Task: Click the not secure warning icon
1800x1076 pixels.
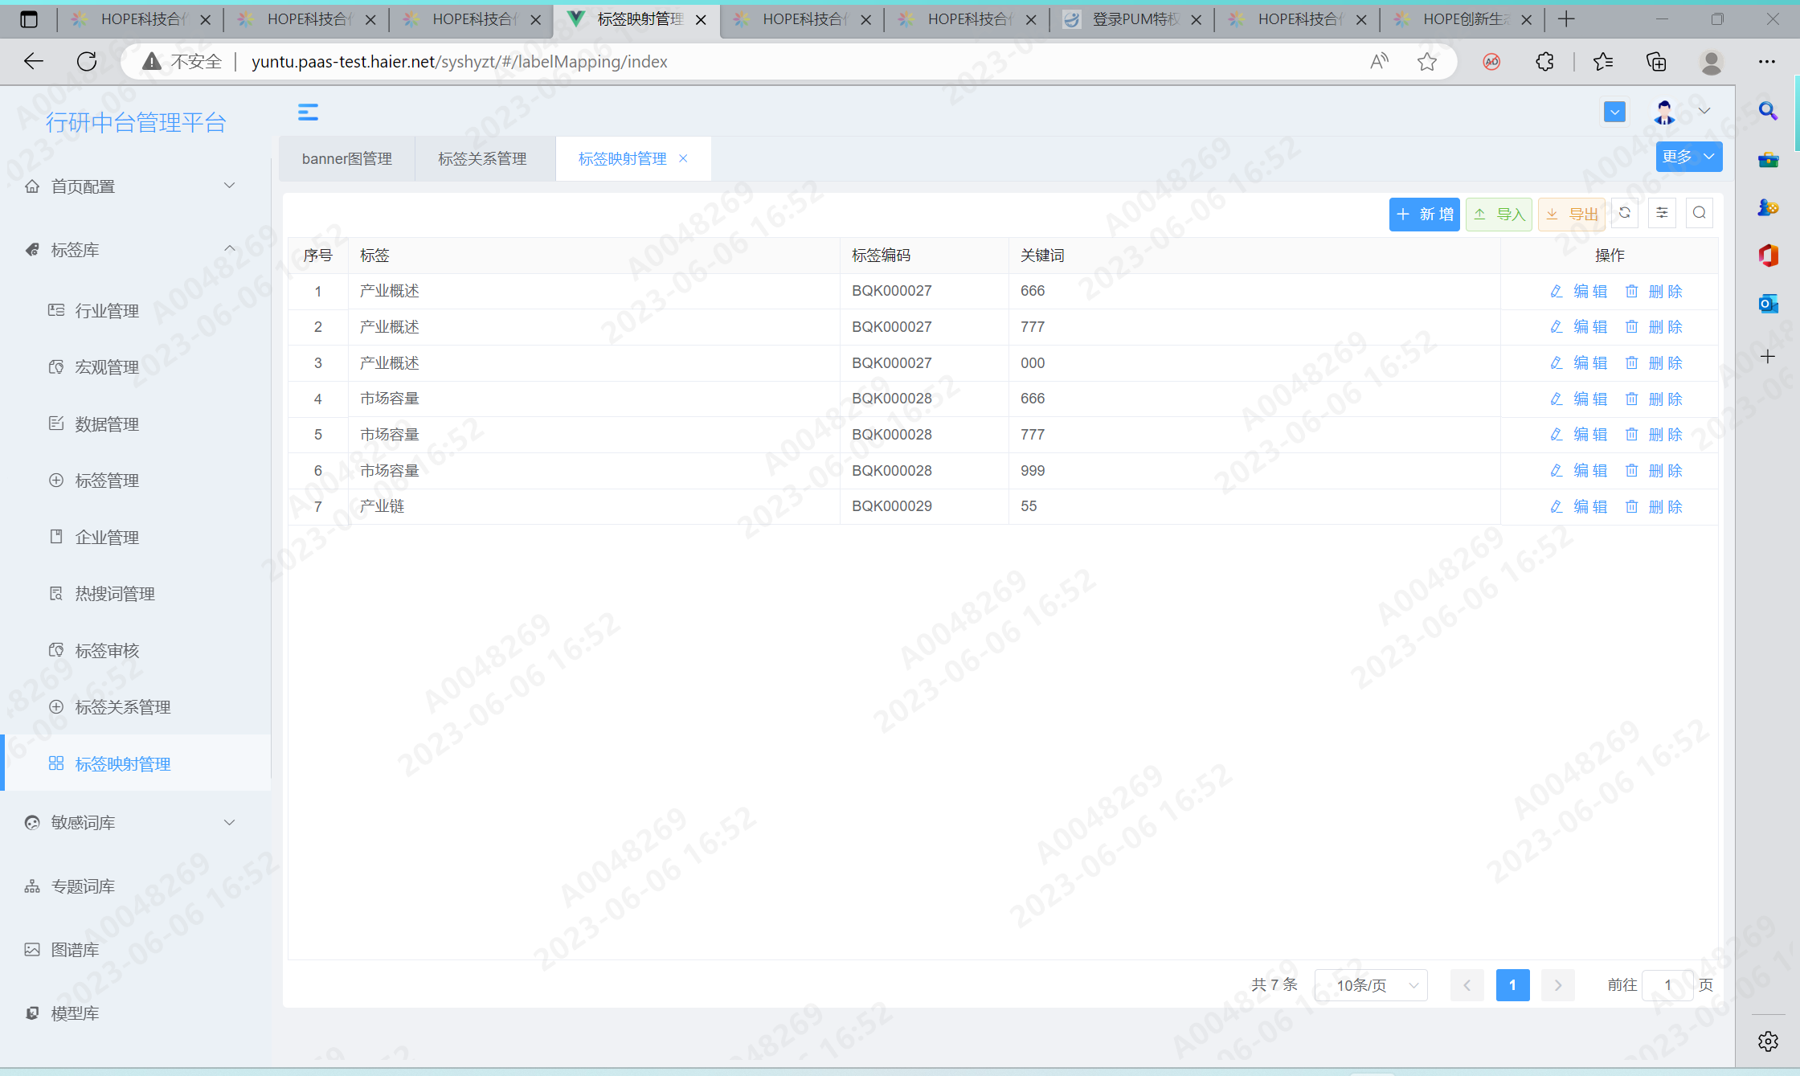Action: [x=152, y=62]
